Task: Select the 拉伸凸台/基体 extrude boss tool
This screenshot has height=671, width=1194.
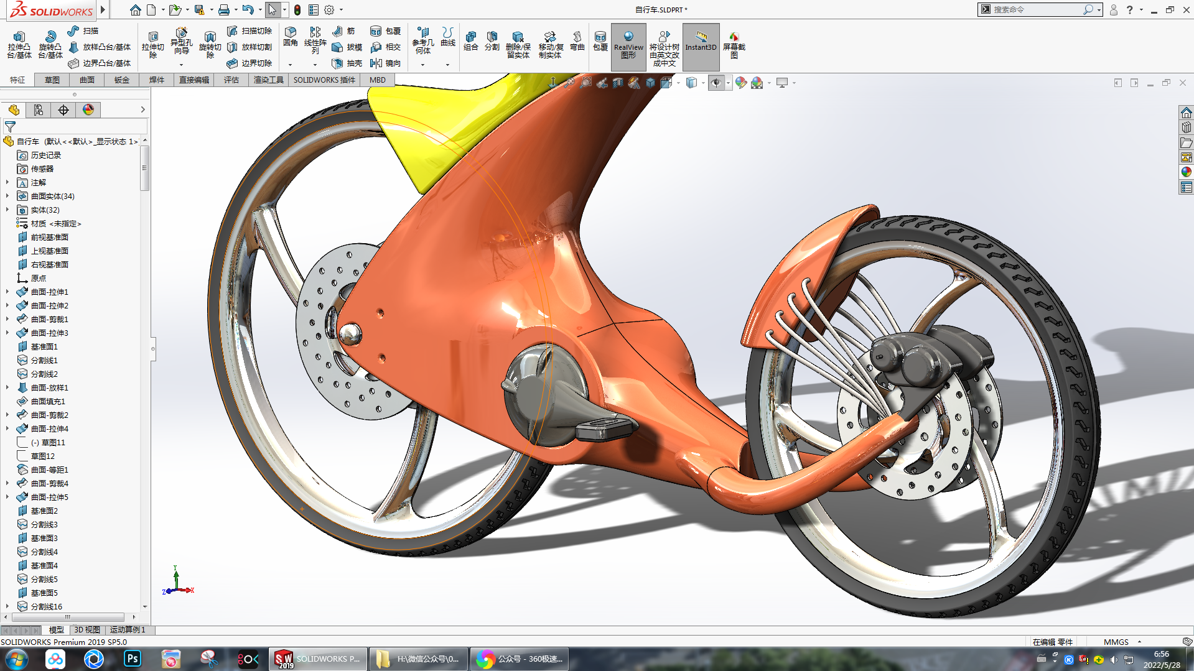Action: [19, 45]
